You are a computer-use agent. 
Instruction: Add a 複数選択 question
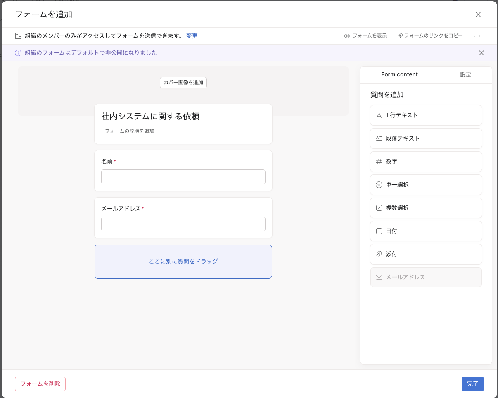coord(426,208)
